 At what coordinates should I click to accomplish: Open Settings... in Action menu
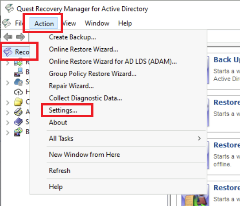pos(118,110)
